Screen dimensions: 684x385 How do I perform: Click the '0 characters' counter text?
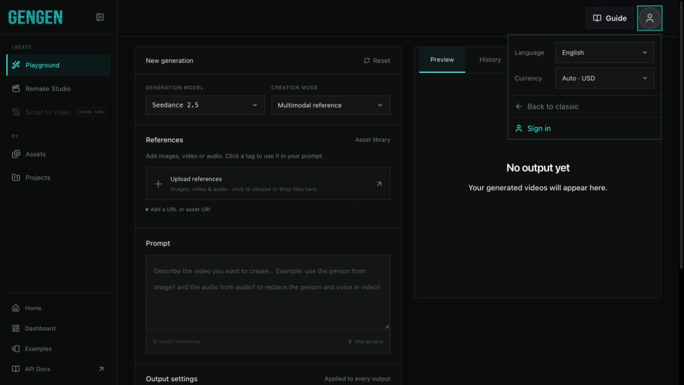click(x=366, y=342)
